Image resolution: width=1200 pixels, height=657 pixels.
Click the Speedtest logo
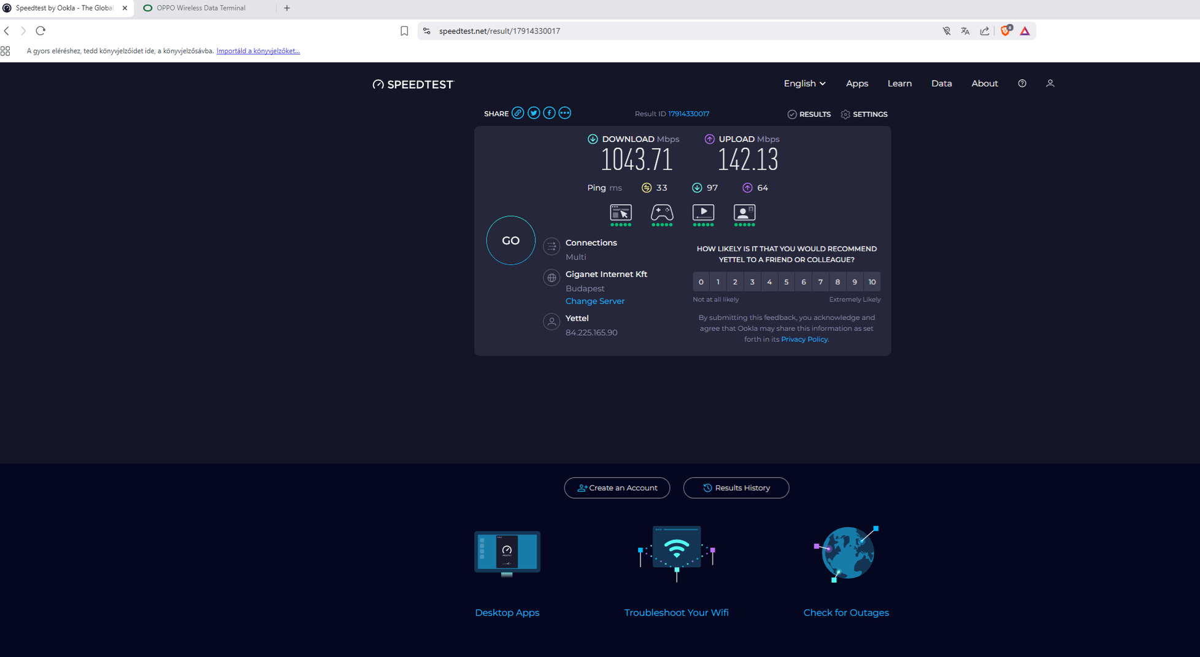click(x=413, y=84)
